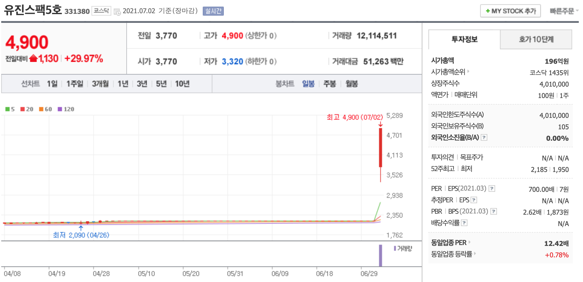Click the 코스닥 market badge

(101, 11)
